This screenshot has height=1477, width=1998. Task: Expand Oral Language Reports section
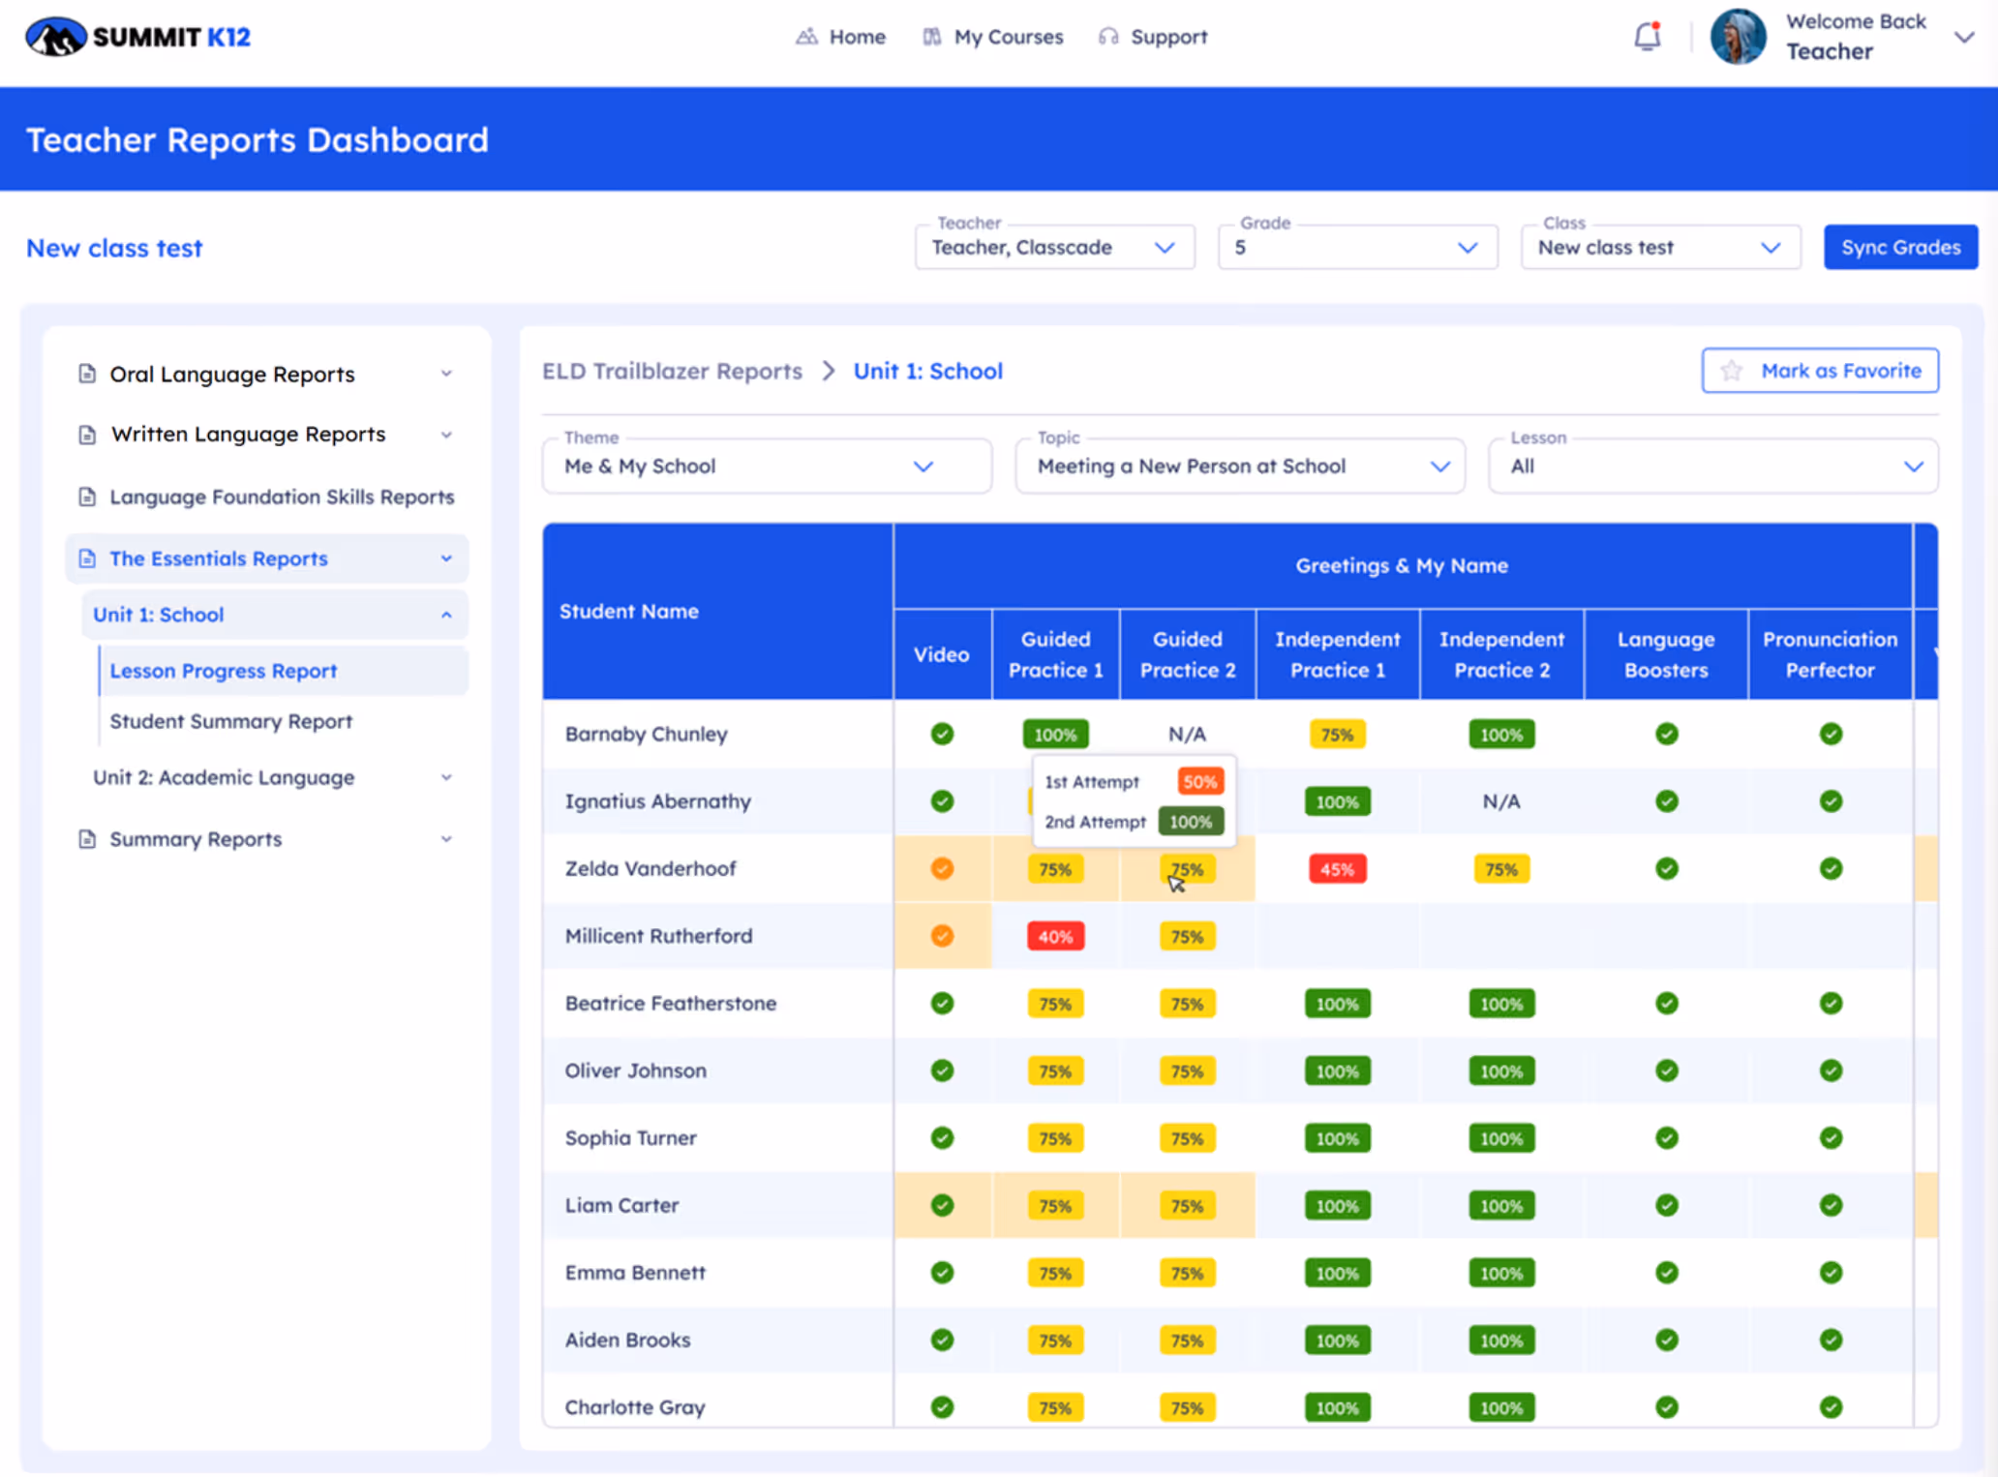tap(266, 374)
